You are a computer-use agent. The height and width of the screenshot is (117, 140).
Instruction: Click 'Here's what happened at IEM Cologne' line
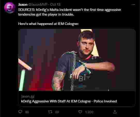tap(48, 24)
